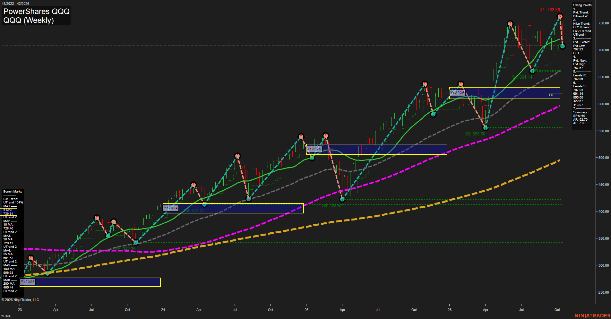Select the pivot low marker at the S1 level
The width and height of the screenshot is (611, 319).
532,71
